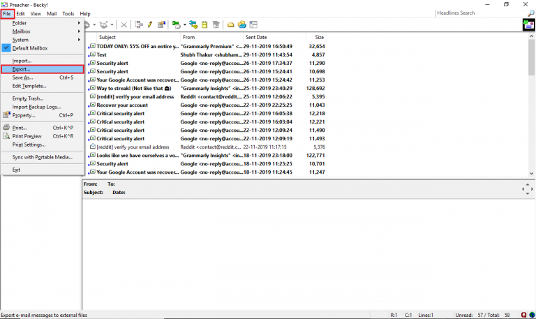Click the blue key and wrench icon
536x319 pixels.
tap(193, 24)
